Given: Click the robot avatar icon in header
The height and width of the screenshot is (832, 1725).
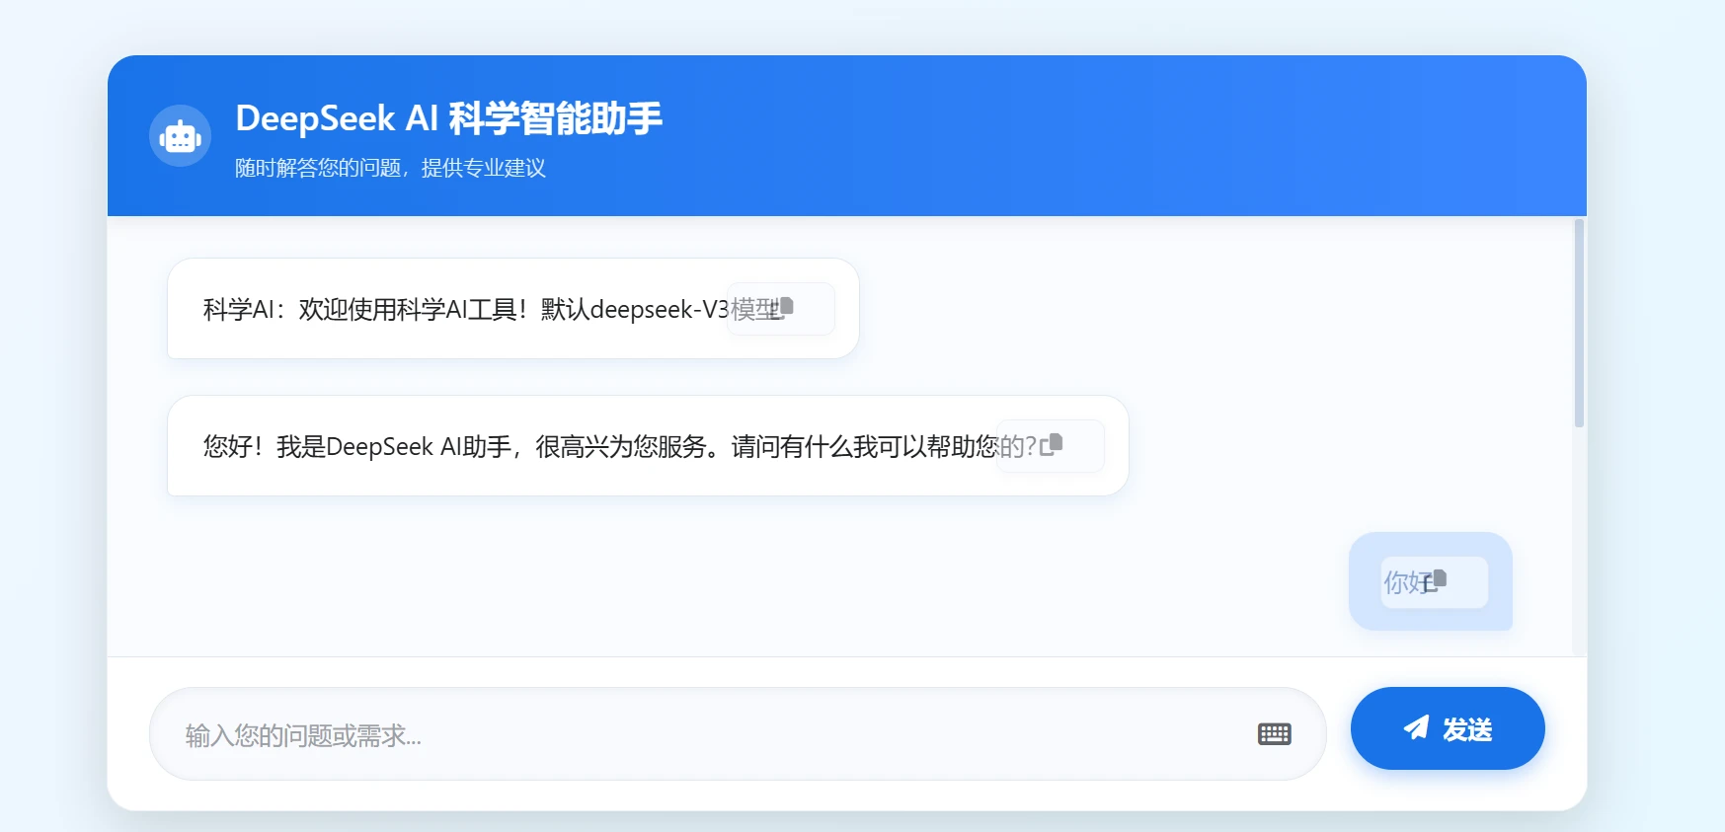Looking at the screenshot, I should tap(180, 136).
